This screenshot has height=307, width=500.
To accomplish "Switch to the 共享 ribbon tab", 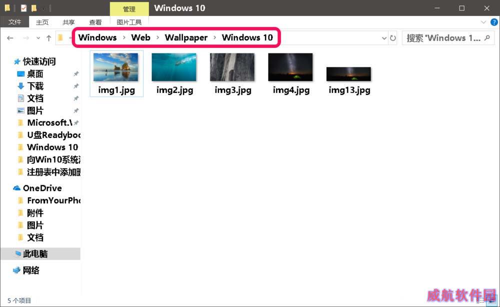I will [68, 22].
